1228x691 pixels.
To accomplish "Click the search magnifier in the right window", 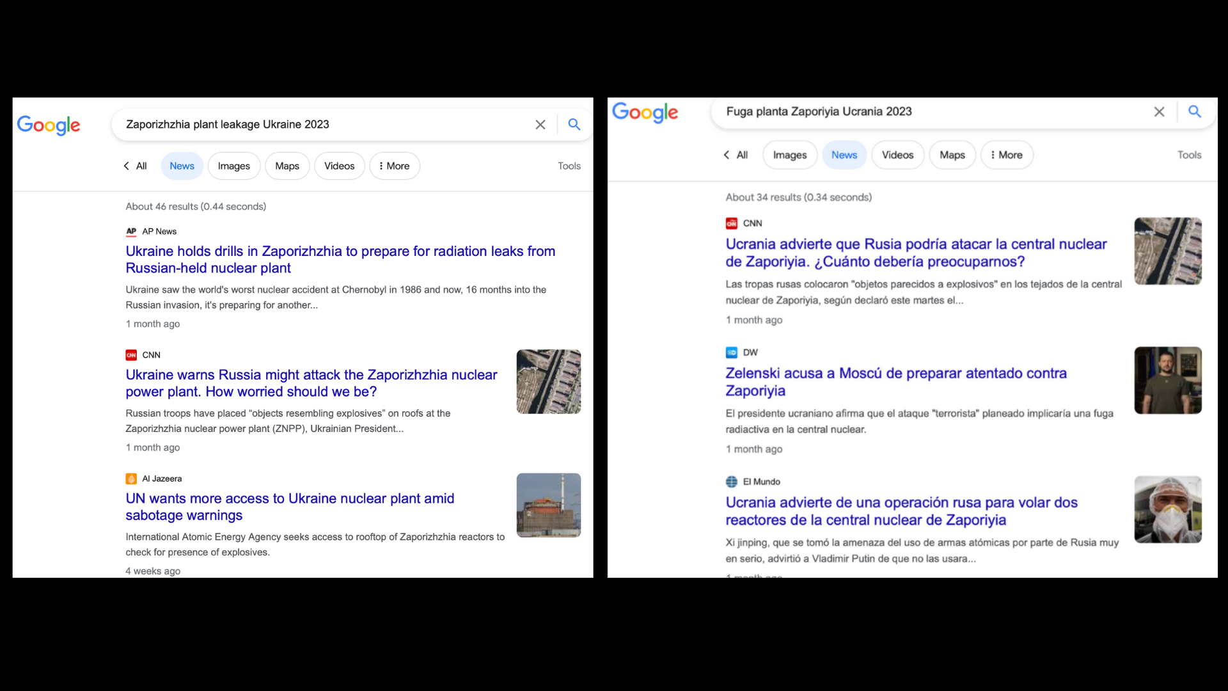I will [1194, 111].
